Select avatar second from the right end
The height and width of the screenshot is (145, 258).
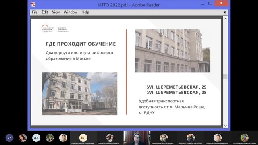[x=218, y=138]
